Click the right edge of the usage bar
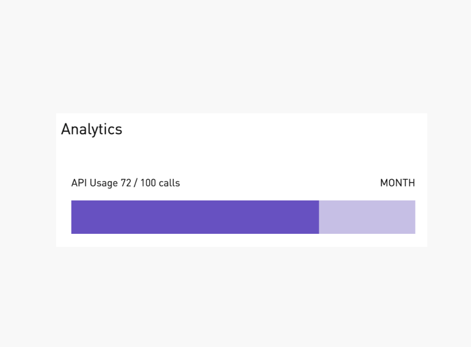 (413, 217)
